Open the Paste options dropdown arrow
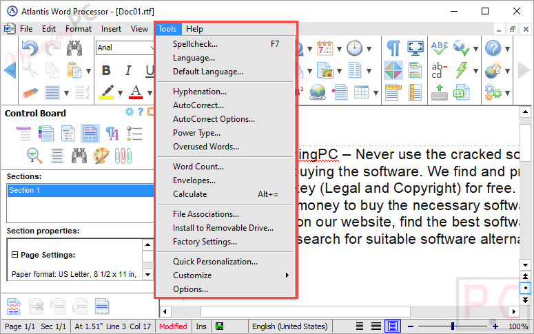Image resolution: width=534 pixels, height=334 pixels. (x=89, y=71)
